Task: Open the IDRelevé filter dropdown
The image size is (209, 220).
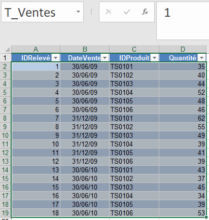Action: [55, 58]
